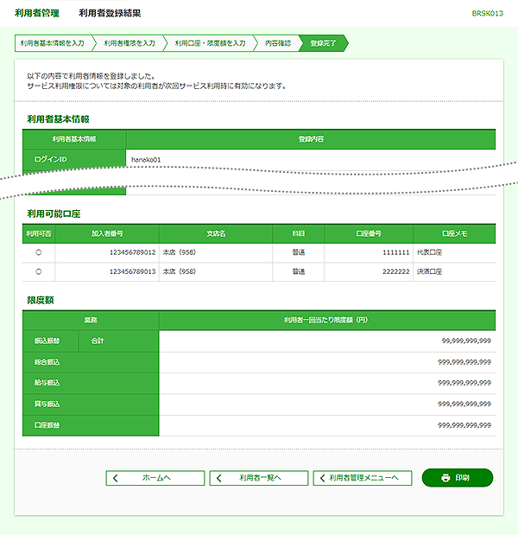Click the limit value in 口座振替 row
518x535 pixels.
point(464,425)
